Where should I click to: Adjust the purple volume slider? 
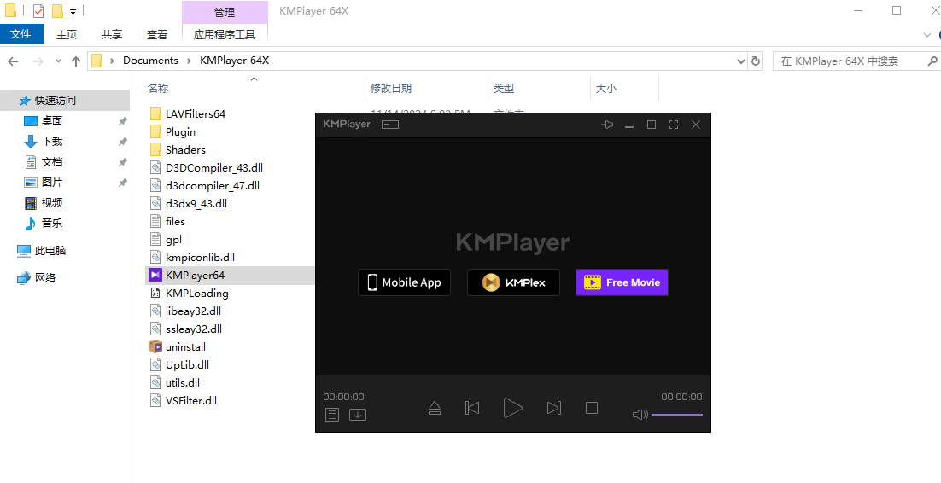(x=677, y=415)
